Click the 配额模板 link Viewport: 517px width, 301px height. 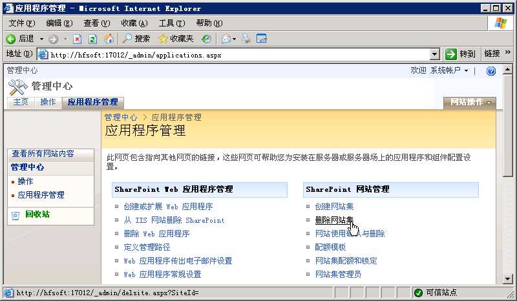(330, 247)
